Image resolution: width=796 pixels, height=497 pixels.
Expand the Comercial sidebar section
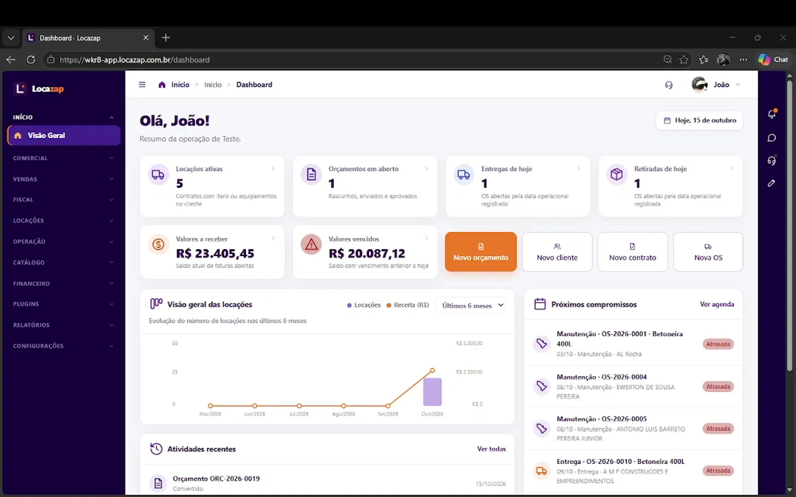(63, 158)
